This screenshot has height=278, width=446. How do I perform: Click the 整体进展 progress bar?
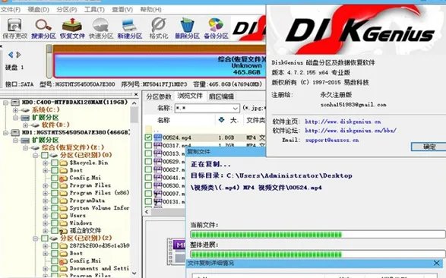pyautogui.click(x=318, y=254)
